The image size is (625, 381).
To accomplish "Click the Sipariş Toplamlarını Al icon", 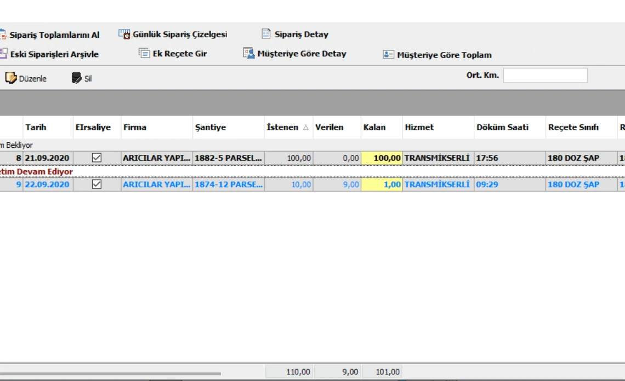I will (x=3, y=34).
